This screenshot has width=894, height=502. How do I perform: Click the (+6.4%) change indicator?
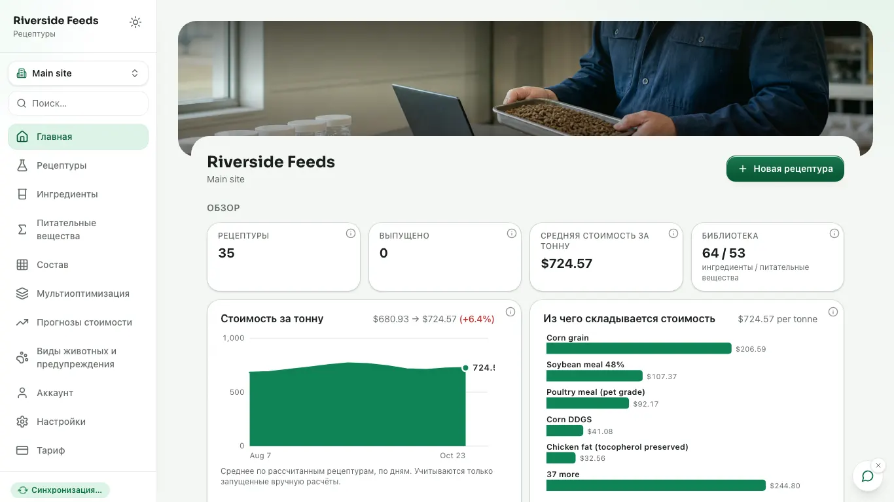pos(476,319)
